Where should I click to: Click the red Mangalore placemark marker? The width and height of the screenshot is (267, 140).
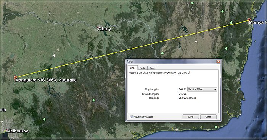point(15,77)
